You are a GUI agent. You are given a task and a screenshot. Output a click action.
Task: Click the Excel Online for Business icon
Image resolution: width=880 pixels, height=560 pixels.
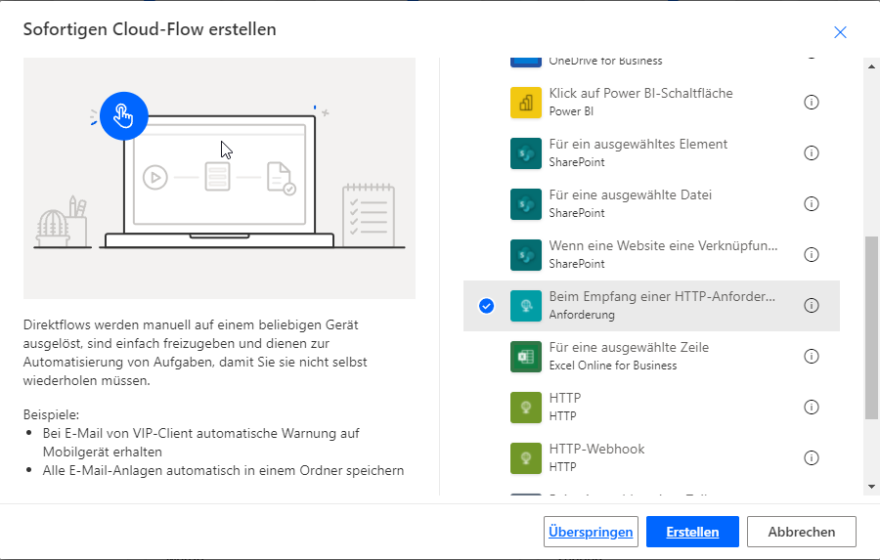click(526, 357)
